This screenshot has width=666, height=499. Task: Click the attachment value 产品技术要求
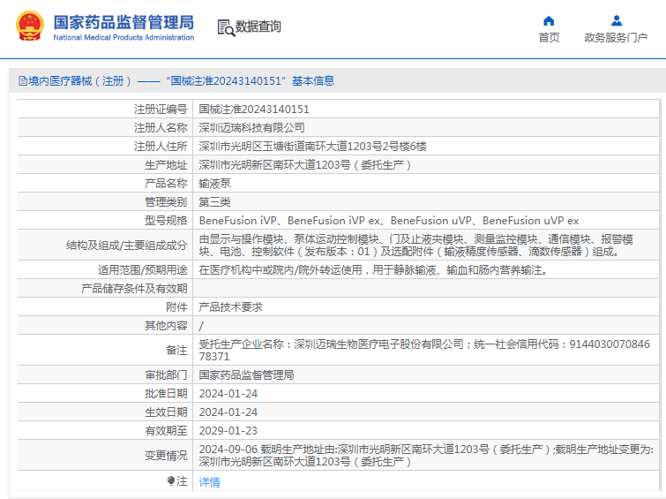pyautogui.click(x=230, y=307)
